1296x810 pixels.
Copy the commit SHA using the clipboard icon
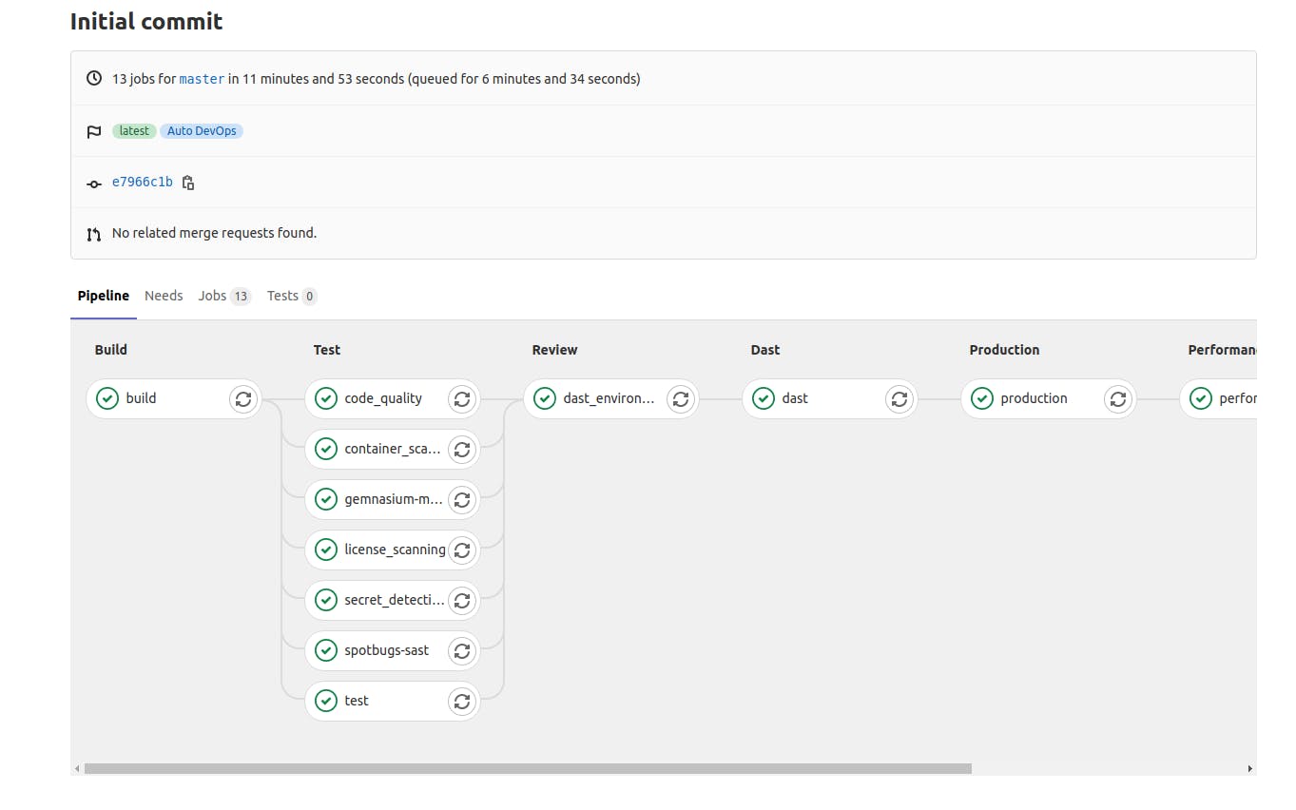(x=188, y=182)
